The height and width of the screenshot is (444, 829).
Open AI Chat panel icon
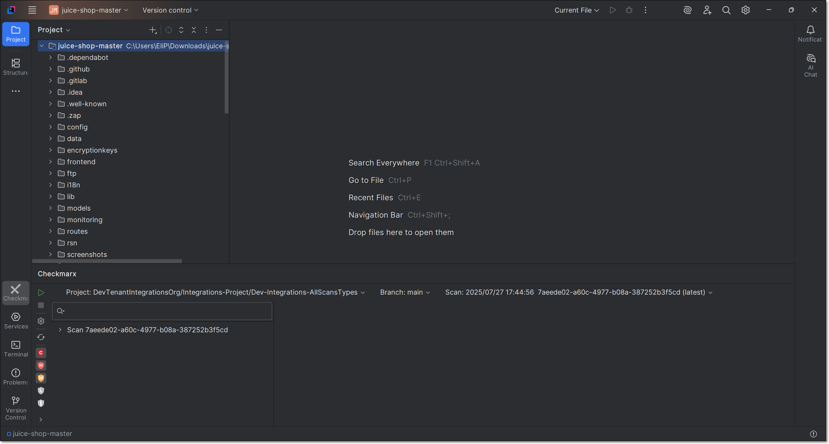(x=810, y=65)
